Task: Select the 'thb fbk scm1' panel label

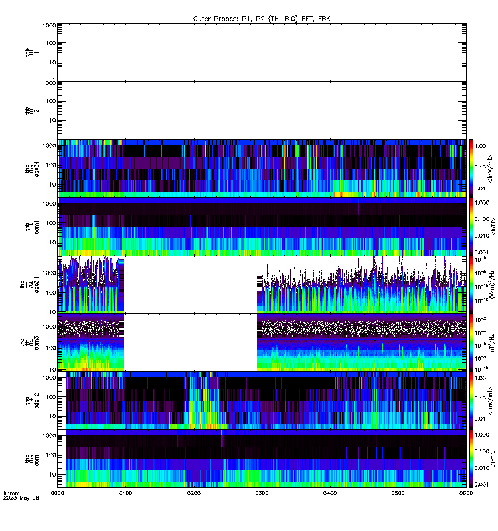Action: point(31,226)
